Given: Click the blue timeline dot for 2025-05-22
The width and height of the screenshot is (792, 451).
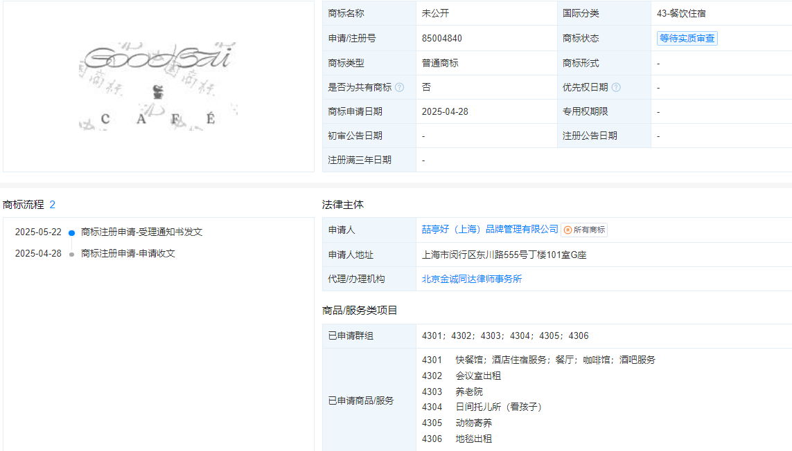Looking at the screenshot, I should [x=72, y=232].
